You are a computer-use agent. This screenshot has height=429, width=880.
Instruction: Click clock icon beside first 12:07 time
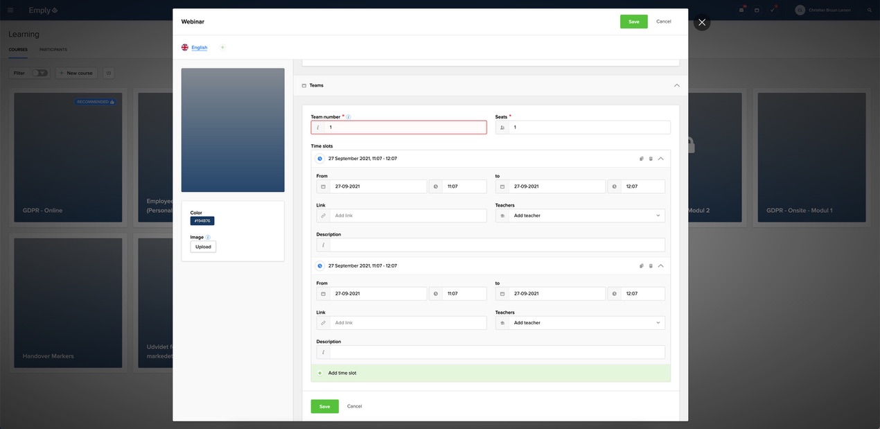(615, 186)
